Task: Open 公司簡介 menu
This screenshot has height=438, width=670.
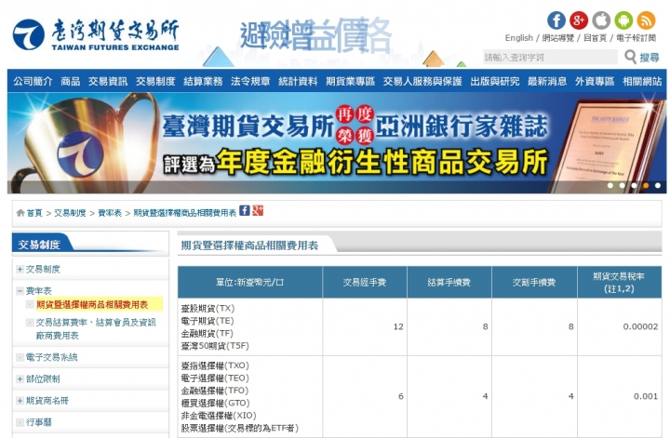Action: [x=33, y=81]
